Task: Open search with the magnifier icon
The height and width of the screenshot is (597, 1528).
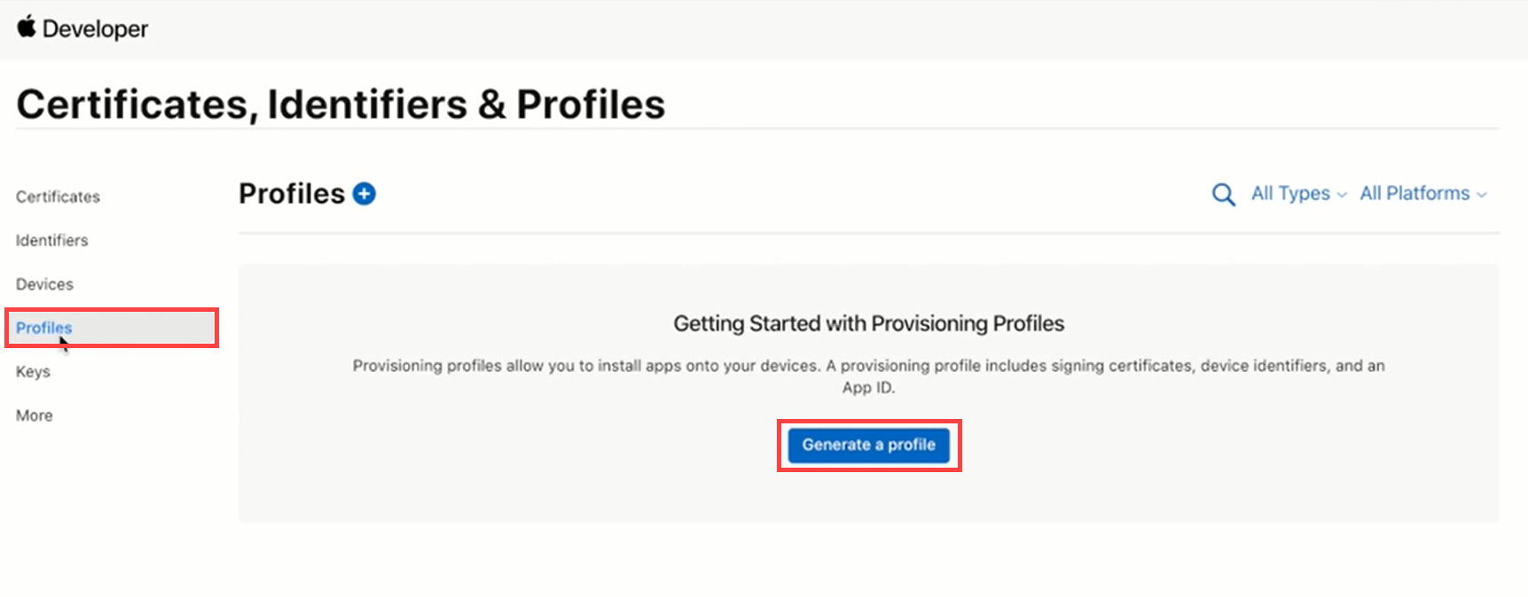Action: click(x=1223, y=194)
